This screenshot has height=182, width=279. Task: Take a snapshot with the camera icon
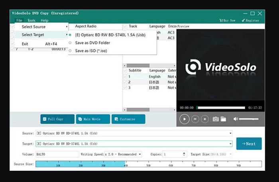coord(216,119)
